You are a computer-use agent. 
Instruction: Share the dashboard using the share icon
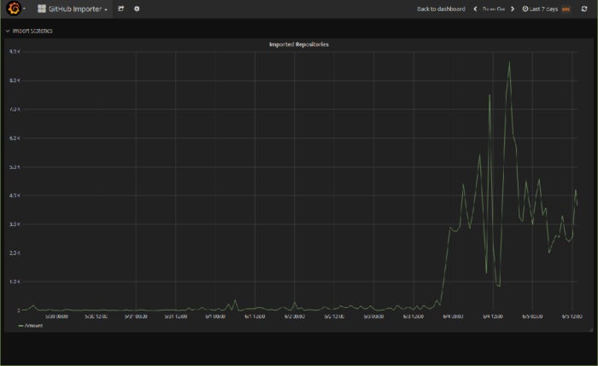[121, 9]
